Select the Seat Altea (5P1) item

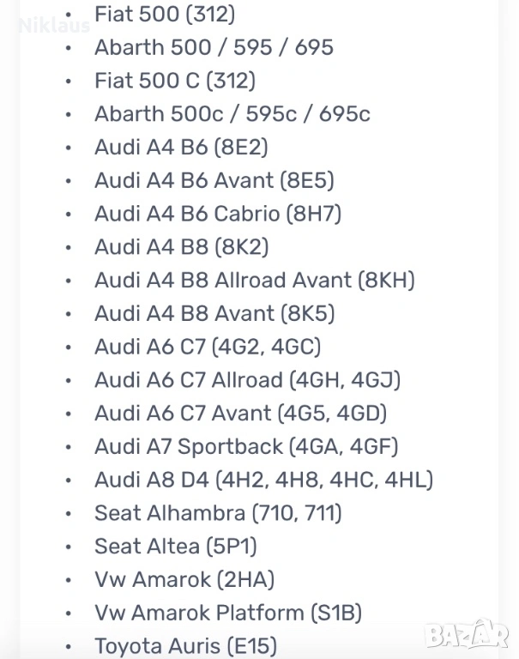(175, 546)
